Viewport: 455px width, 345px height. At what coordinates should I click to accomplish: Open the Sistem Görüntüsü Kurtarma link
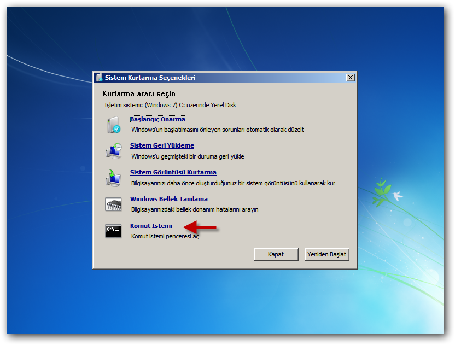173,172
